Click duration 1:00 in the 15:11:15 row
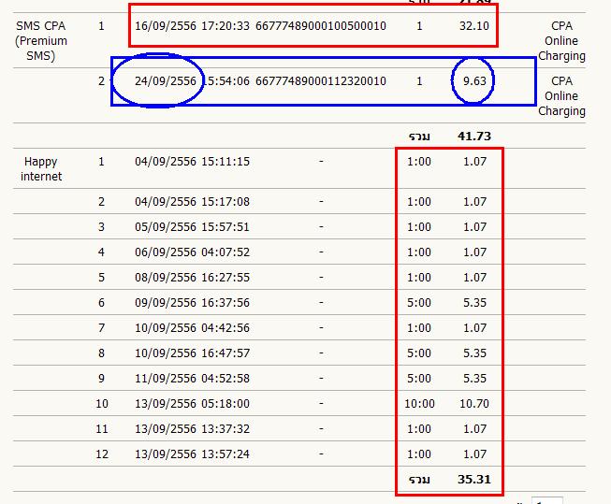 click(x=419, y=161)
